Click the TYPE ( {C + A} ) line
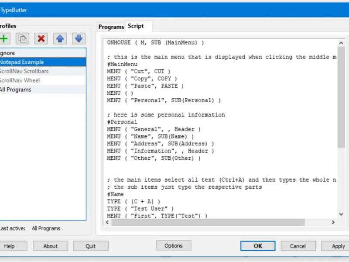Image resolution: width=349 pixels, height=262 pixels. coord(133,201)
